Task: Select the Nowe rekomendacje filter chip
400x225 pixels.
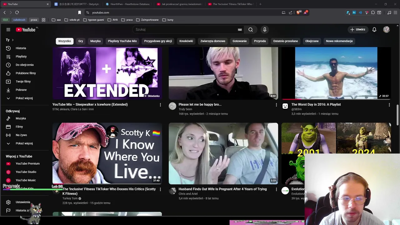Action: click(x=339, y=41)
